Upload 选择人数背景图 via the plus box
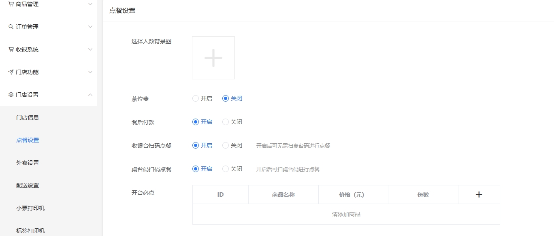554x236 pixels. [x=213, y=58]
